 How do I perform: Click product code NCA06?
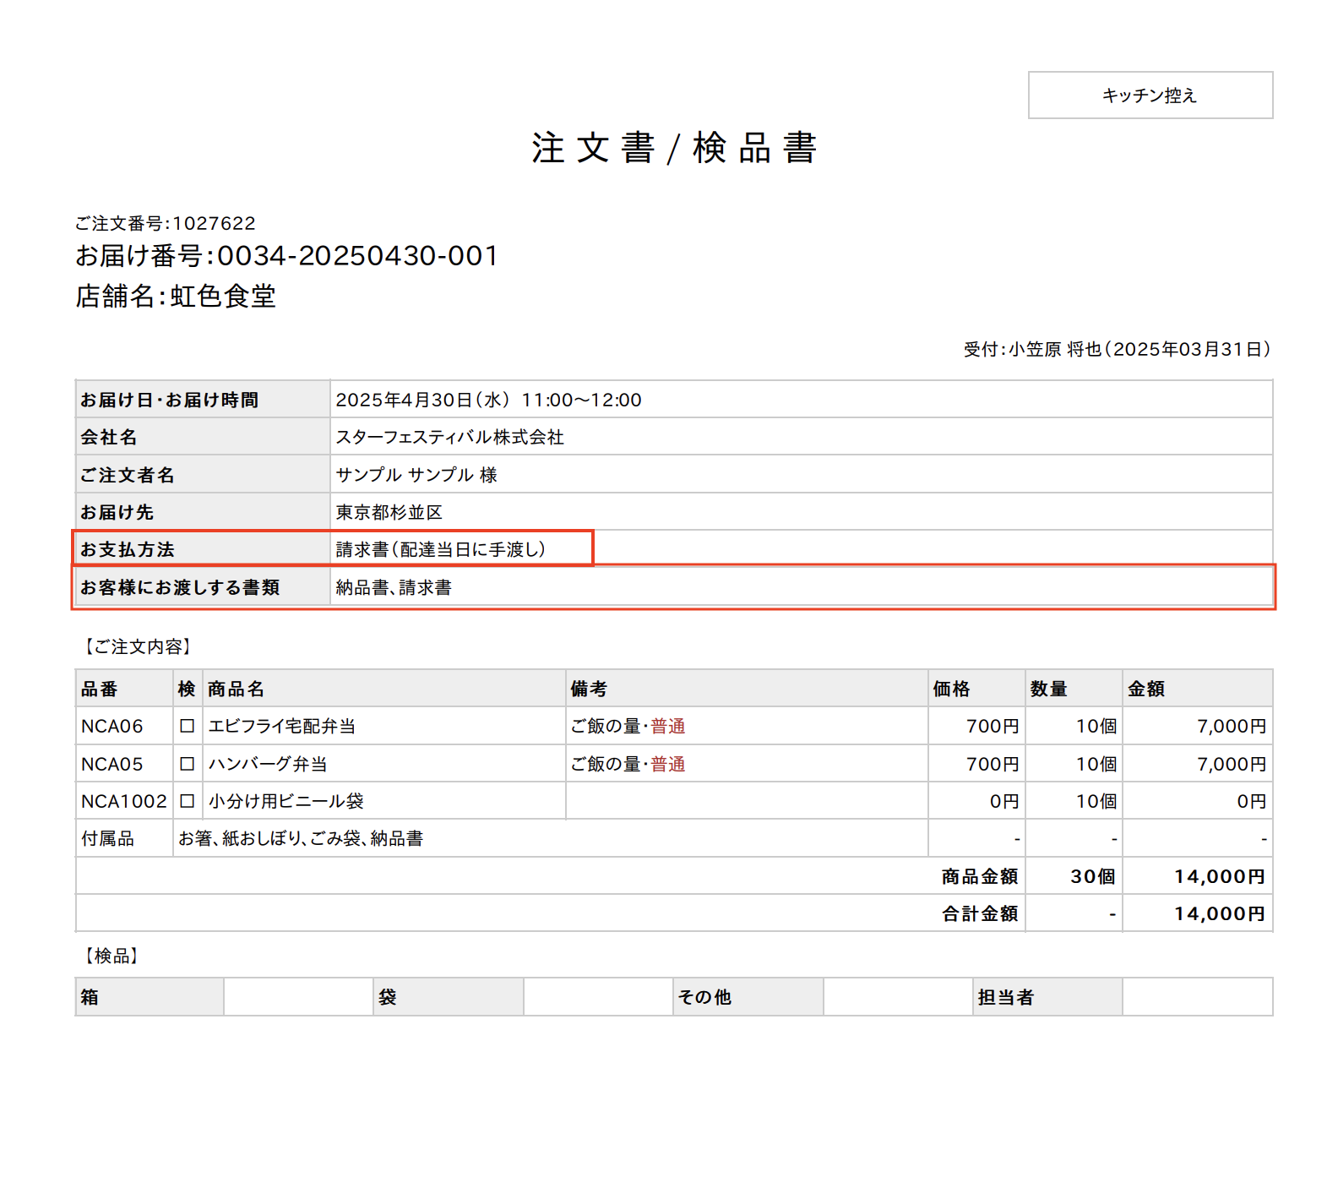tap(112, 726)
